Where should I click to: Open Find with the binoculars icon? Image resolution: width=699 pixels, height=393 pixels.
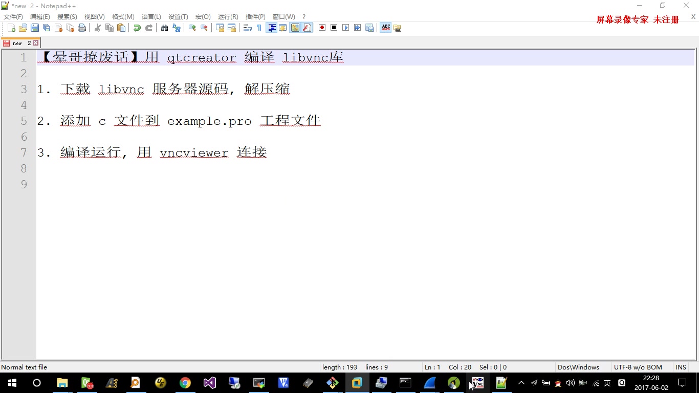point(164,28)
